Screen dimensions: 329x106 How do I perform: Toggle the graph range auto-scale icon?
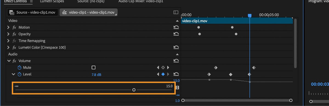(x=177, y=88)
